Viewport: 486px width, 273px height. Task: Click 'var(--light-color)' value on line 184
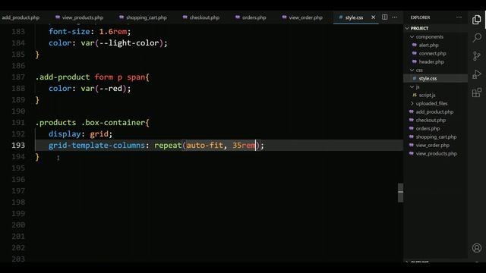tap(122, 42)
